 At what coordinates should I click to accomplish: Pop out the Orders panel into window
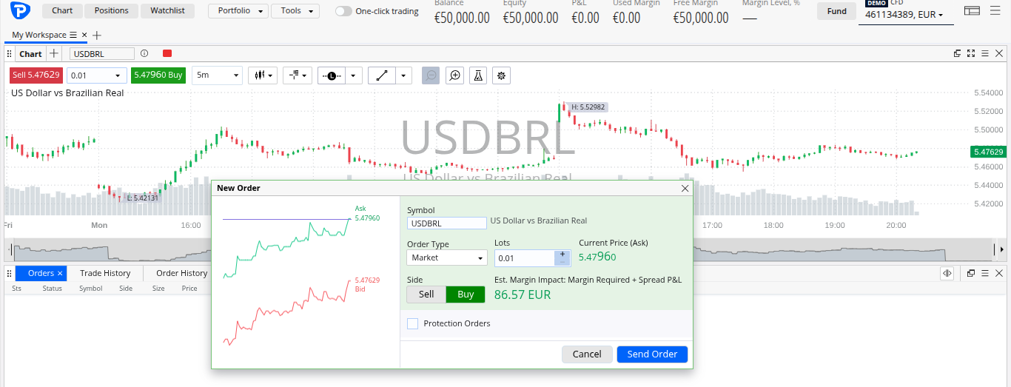971,273
